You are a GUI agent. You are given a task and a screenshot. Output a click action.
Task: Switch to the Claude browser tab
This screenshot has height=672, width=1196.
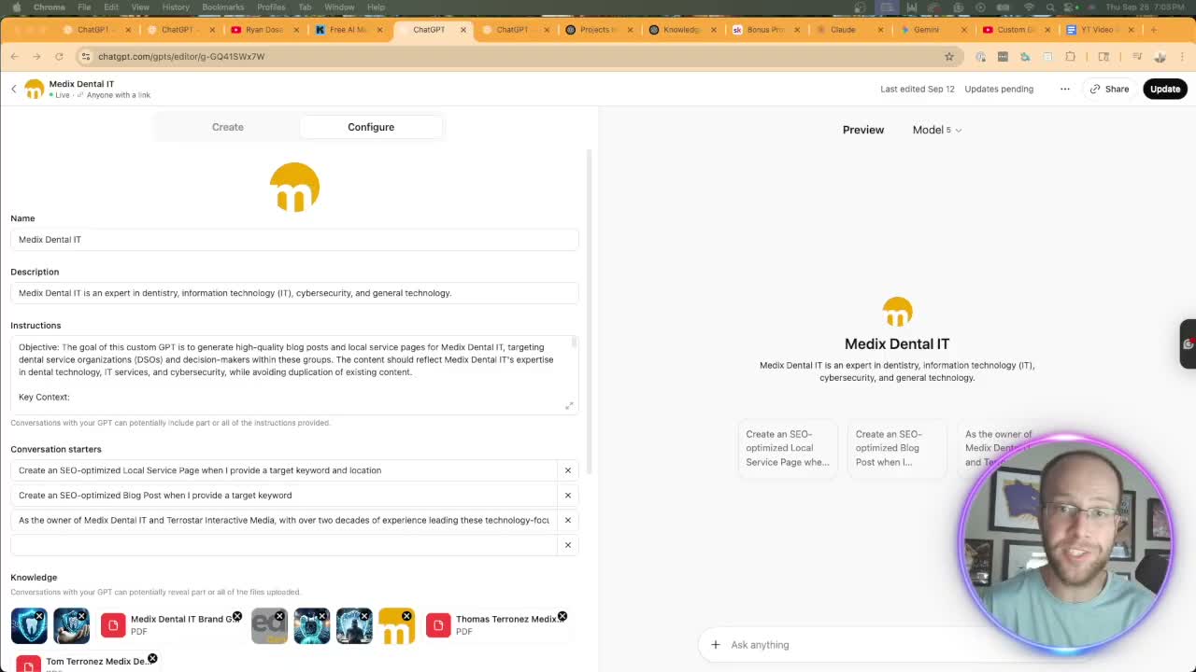(843, 29)
